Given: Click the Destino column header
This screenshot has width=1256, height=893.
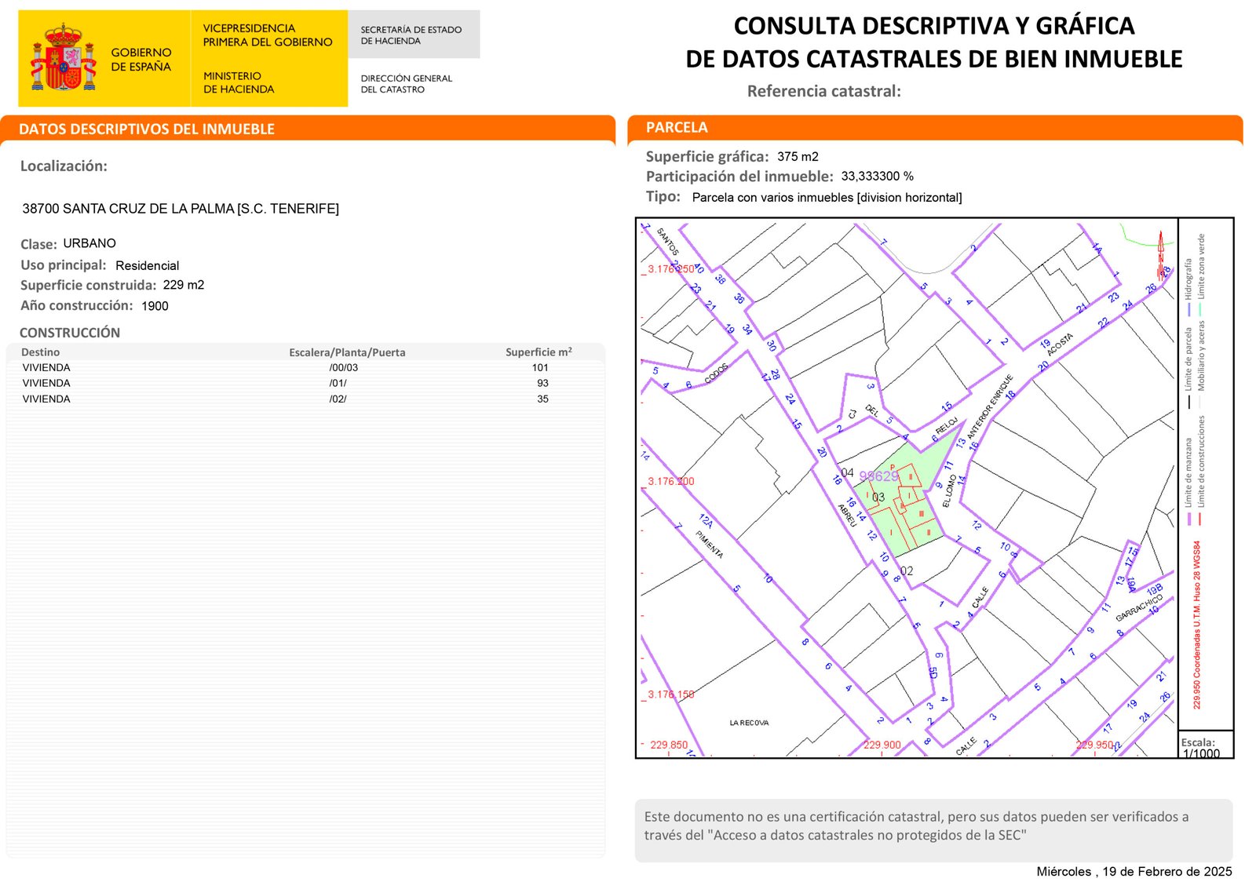Looking at the screenshot, I should pos(40,352).
